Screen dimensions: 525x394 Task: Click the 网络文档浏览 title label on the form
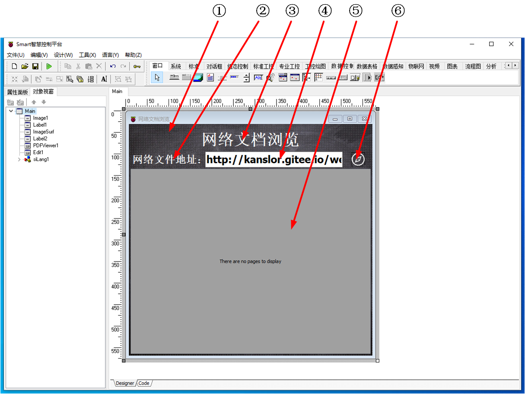pos(250,139)
